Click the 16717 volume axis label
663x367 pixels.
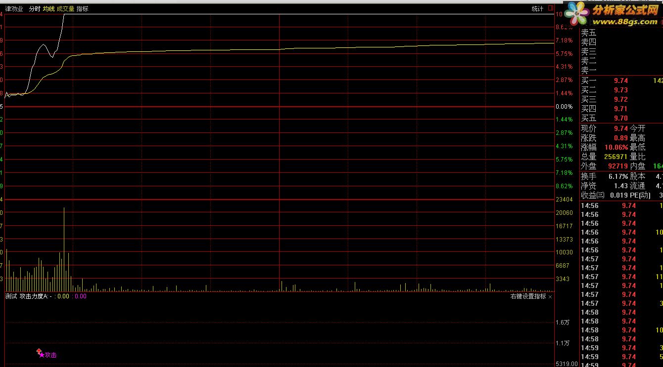(x=565, y=226)
